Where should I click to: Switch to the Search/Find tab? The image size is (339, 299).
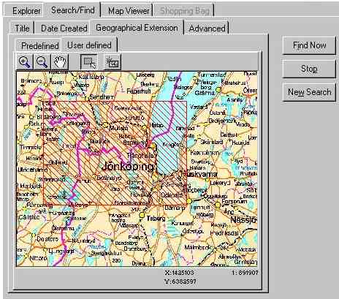73,10
